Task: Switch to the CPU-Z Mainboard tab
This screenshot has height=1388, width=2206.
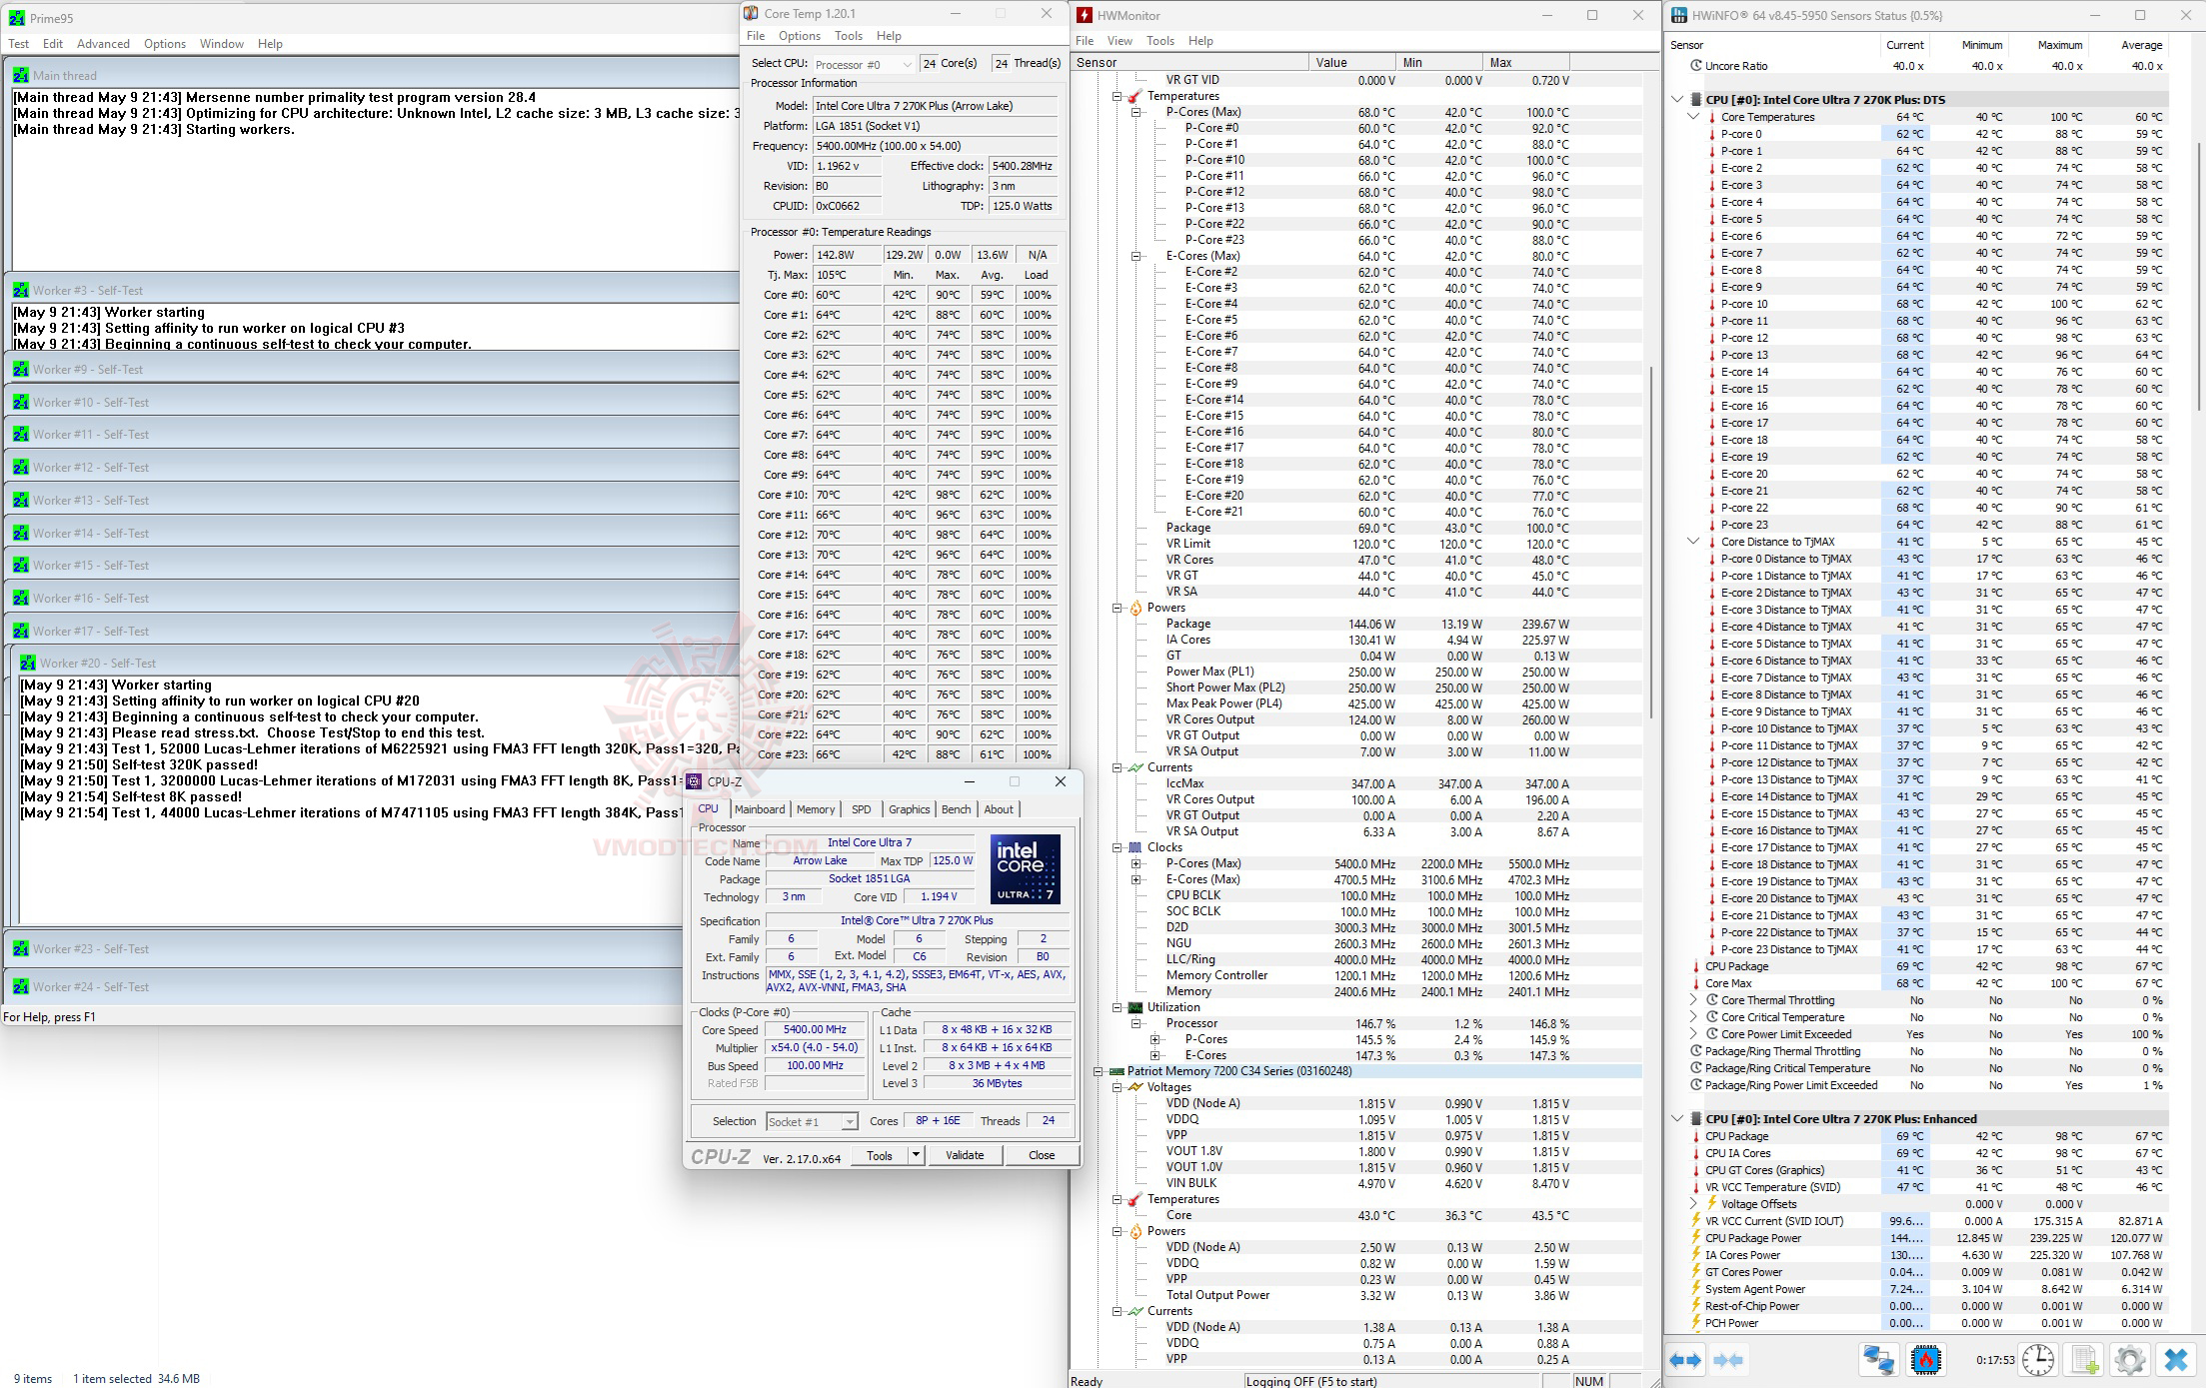Action: pos(760,809)
